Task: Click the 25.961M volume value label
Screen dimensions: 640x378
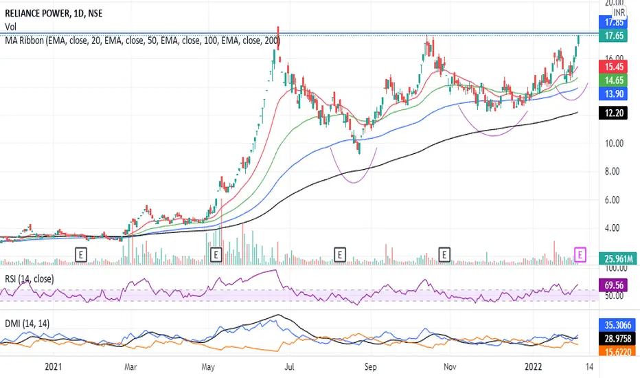Action: tap(618, 258)
